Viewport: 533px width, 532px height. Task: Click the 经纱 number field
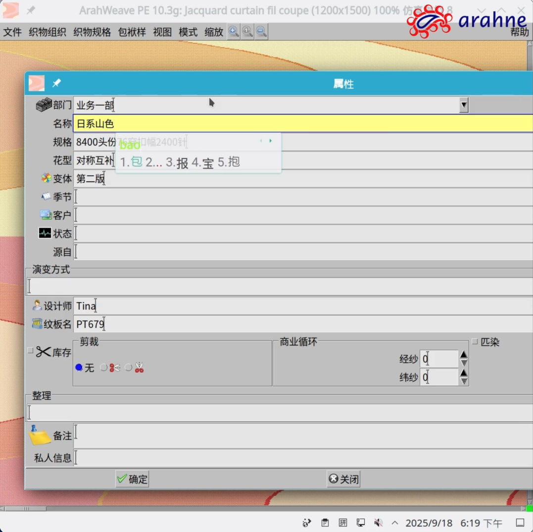coord(439,359)
